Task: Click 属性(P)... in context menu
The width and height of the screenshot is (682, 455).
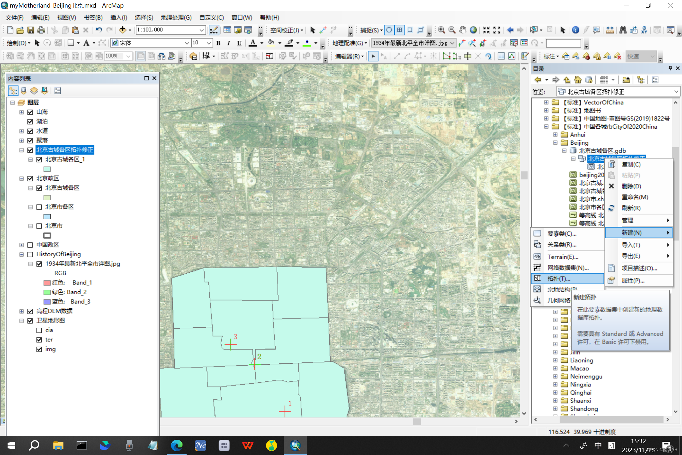Action: pos(633,281)
